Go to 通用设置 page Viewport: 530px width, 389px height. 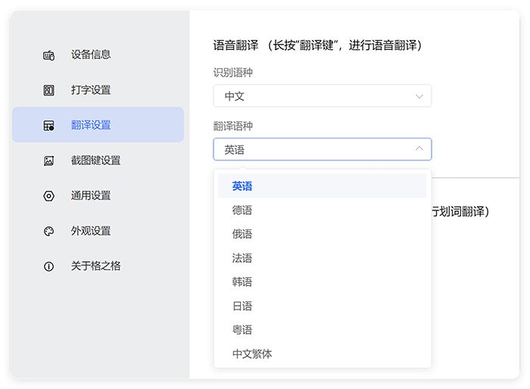coord(91,195)
